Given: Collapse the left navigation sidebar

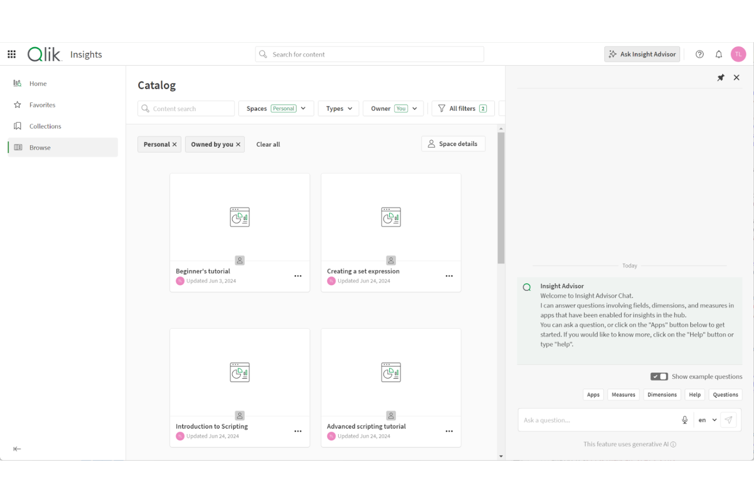Looking at the screenshot, I should point(17,449).
